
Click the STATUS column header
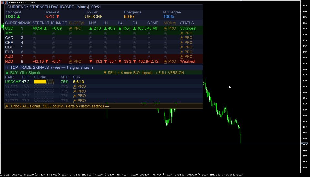pyautogui.click(x=187, y=23)
